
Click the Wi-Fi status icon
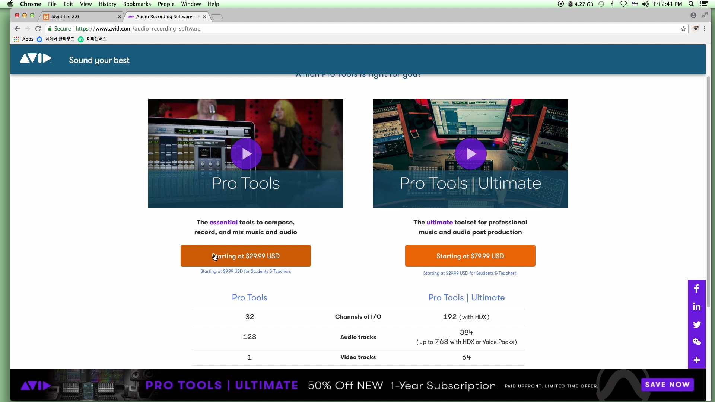click(x=623, y=4)
